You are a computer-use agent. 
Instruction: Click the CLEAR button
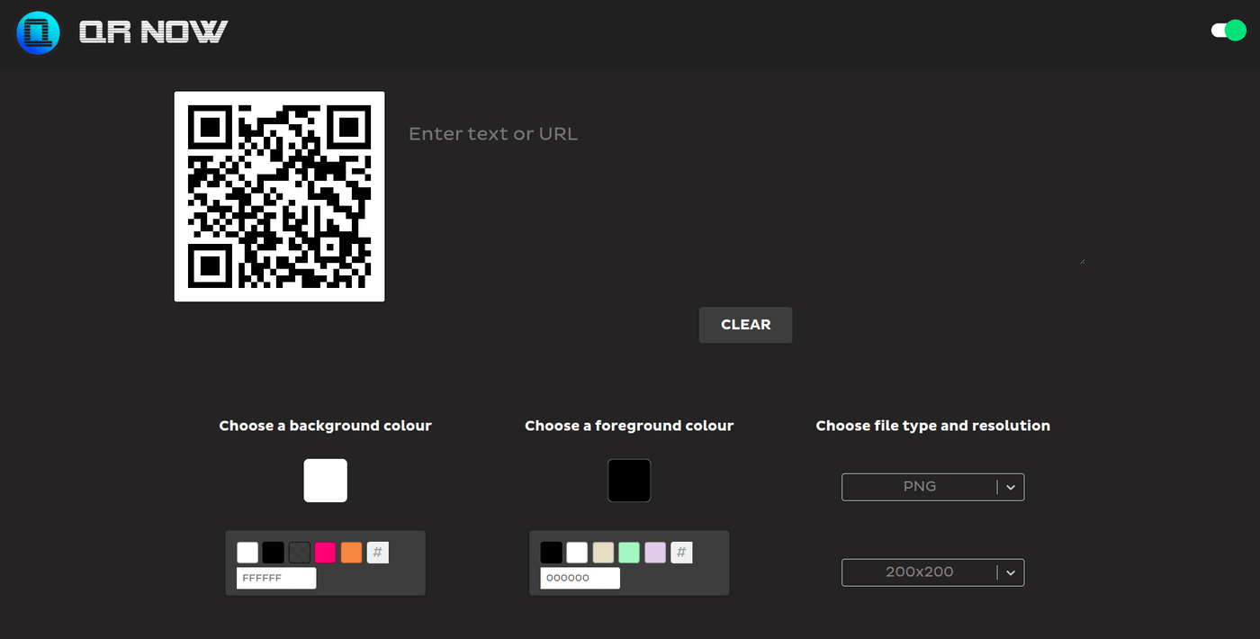(x=745, y=325)
